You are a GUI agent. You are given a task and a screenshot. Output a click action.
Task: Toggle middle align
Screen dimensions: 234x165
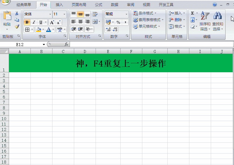tap(80, 14)
